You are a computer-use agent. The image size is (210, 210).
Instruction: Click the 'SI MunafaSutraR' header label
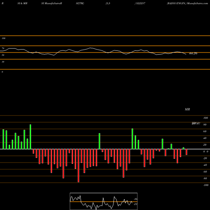pyautogui.click(x=52, y=3)
